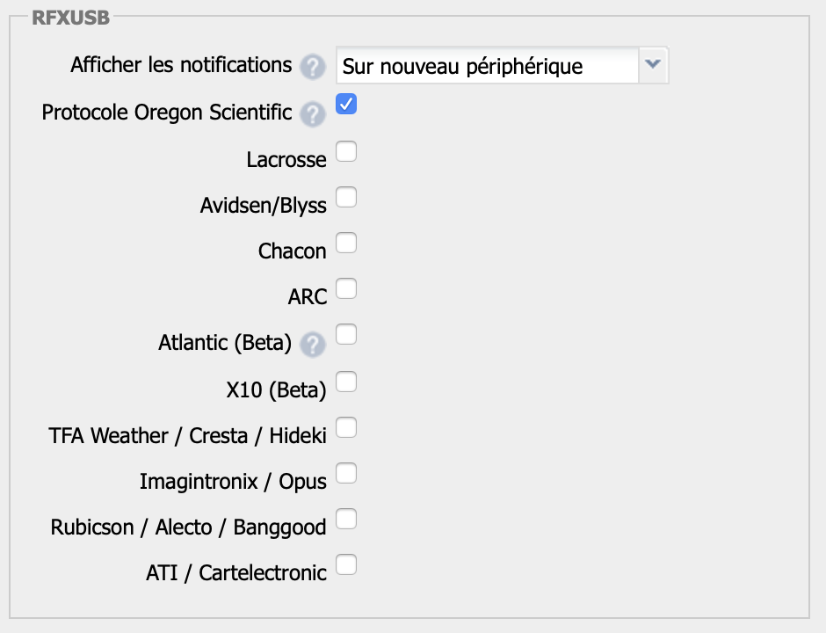Image resolution: width=826 pixels, height=633 pixels.
Task: Expand the notifications dropdown arrow
Action: point(653,65)
